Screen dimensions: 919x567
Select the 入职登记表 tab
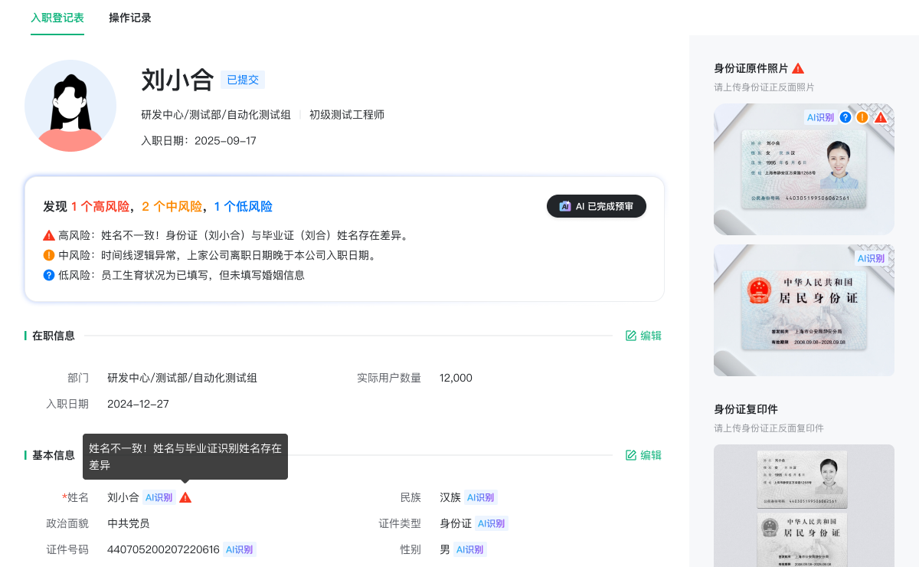(57, 17)
